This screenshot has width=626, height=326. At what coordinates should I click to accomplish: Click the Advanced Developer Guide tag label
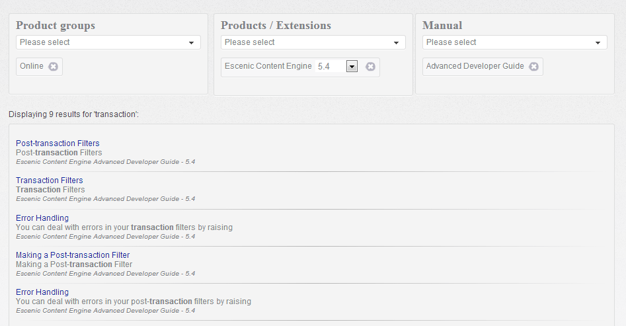[x=475, y=66]
